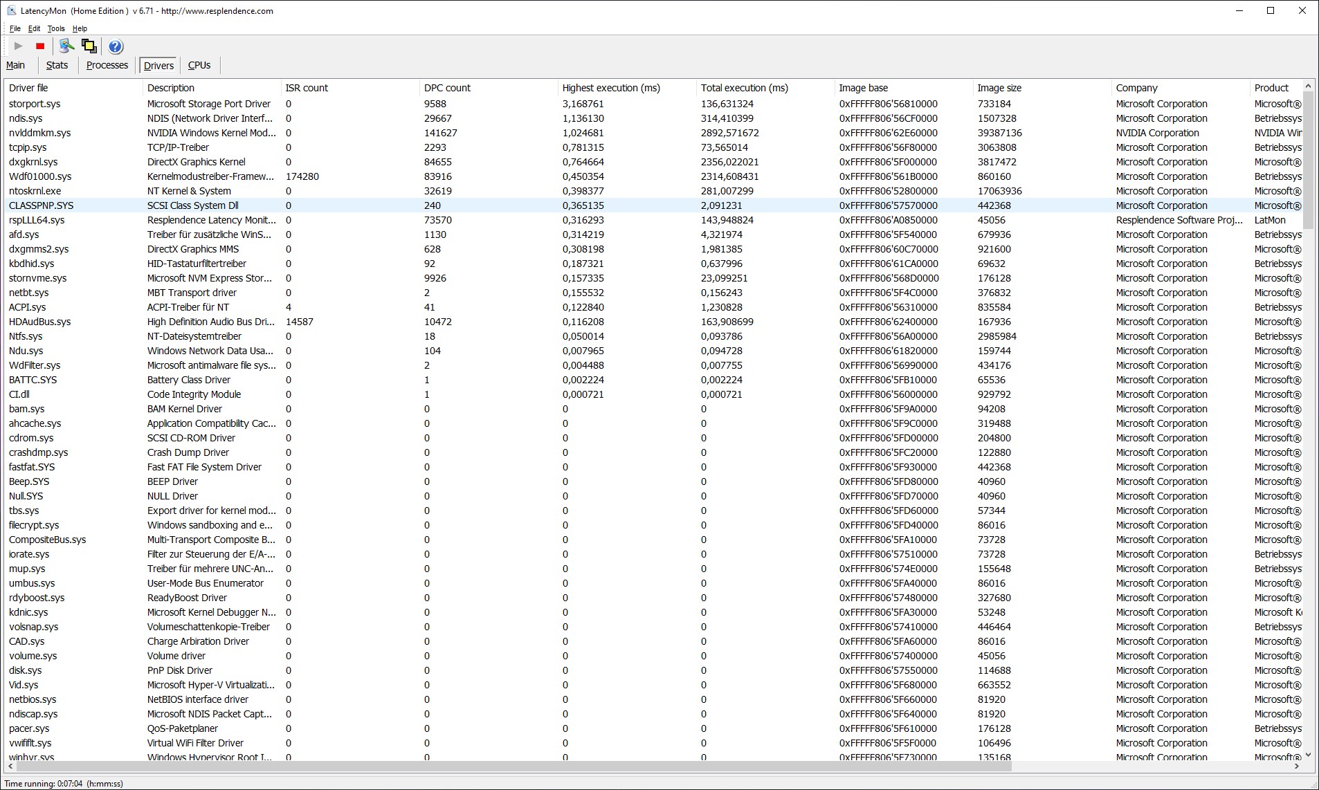Open the Edit menu
1319x790 pixels.
click(x=34, y=28)
